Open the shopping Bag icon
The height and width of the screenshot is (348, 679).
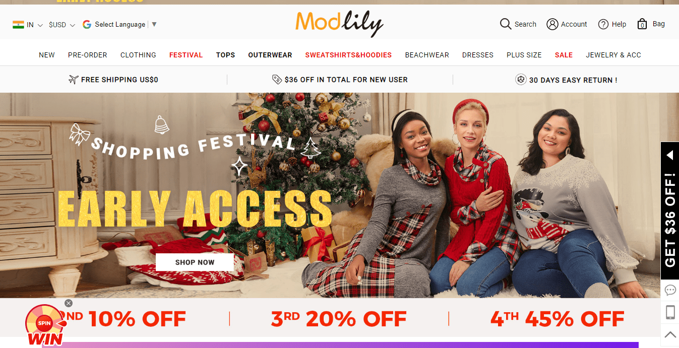coord(642,24)
